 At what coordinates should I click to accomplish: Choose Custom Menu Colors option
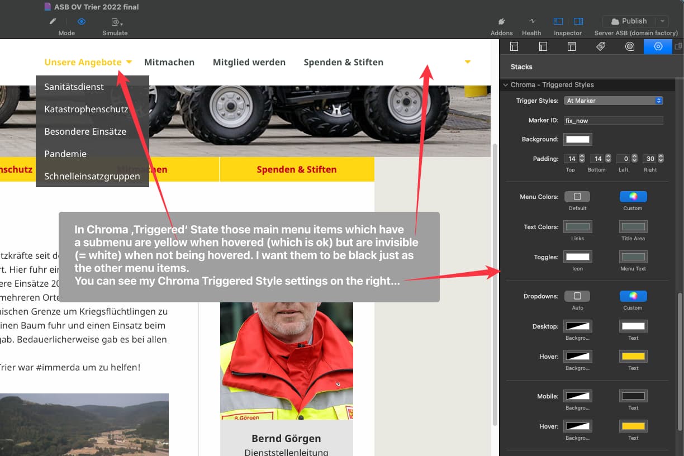[x=633, y=197]
